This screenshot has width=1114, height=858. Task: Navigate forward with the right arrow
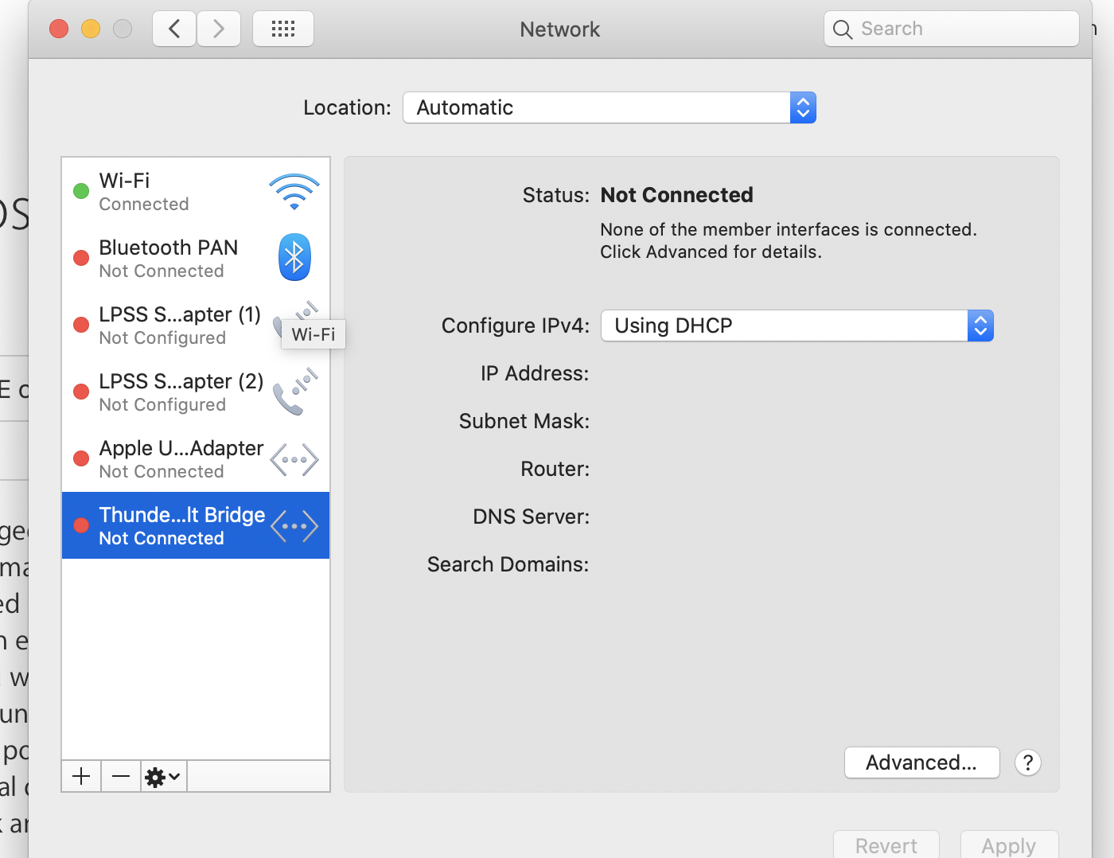click(219, 28)
